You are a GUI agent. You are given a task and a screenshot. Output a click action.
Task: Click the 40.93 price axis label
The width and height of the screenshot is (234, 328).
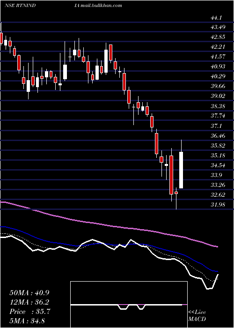pyautogui.click(x=218, y=67)
